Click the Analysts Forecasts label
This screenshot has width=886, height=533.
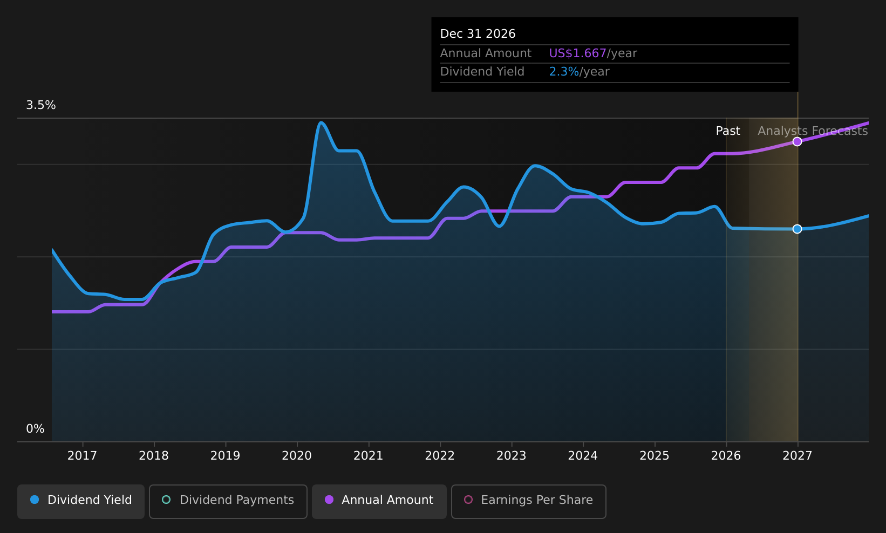tap(813, 131)
